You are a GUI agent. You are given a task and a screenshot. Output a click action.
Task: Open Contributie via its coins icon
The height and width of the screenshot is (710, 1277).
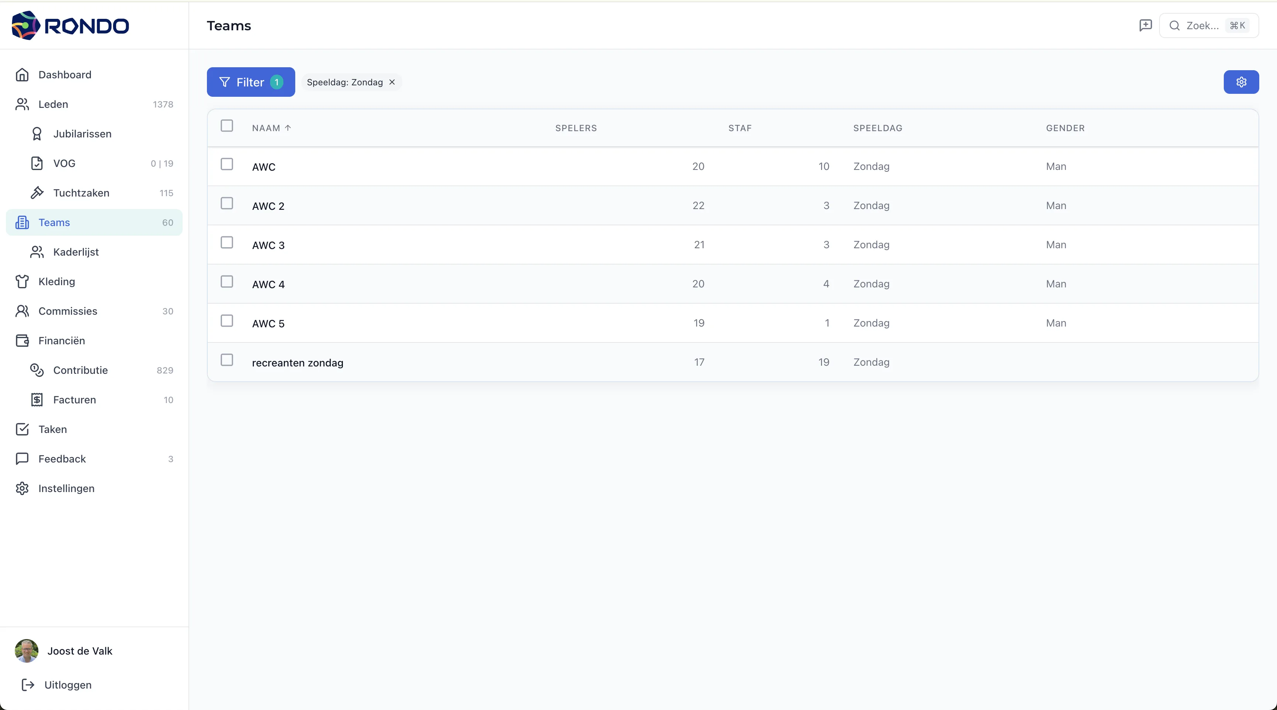tap(37, 370)
